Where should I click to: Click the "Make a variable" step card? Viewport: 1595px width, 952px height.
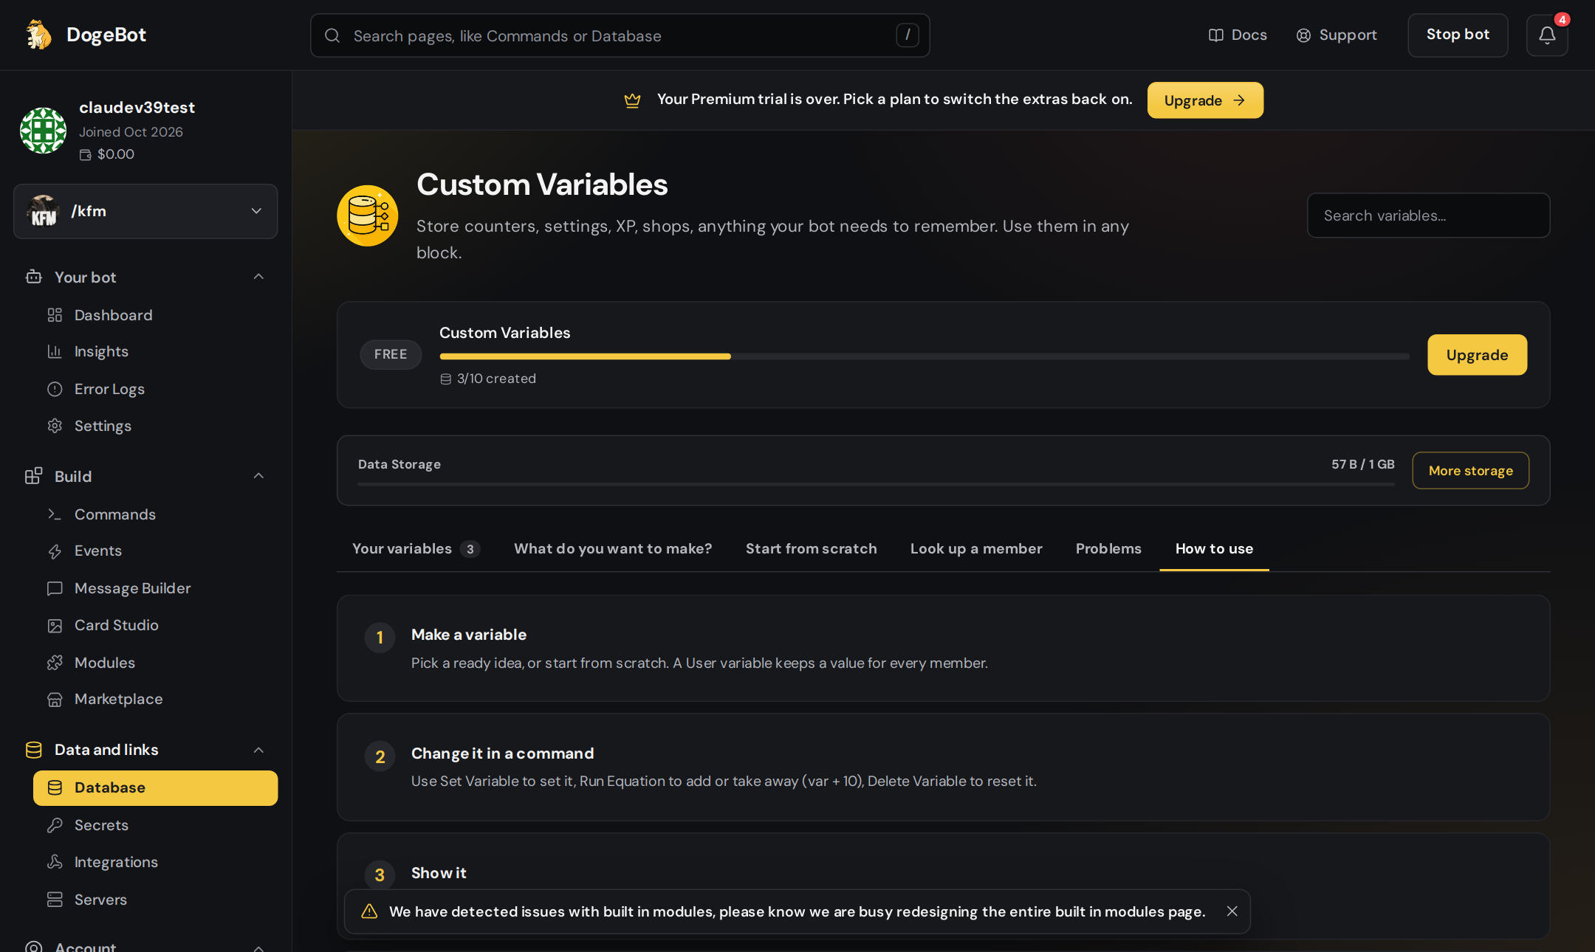click(x=943, y=648)
